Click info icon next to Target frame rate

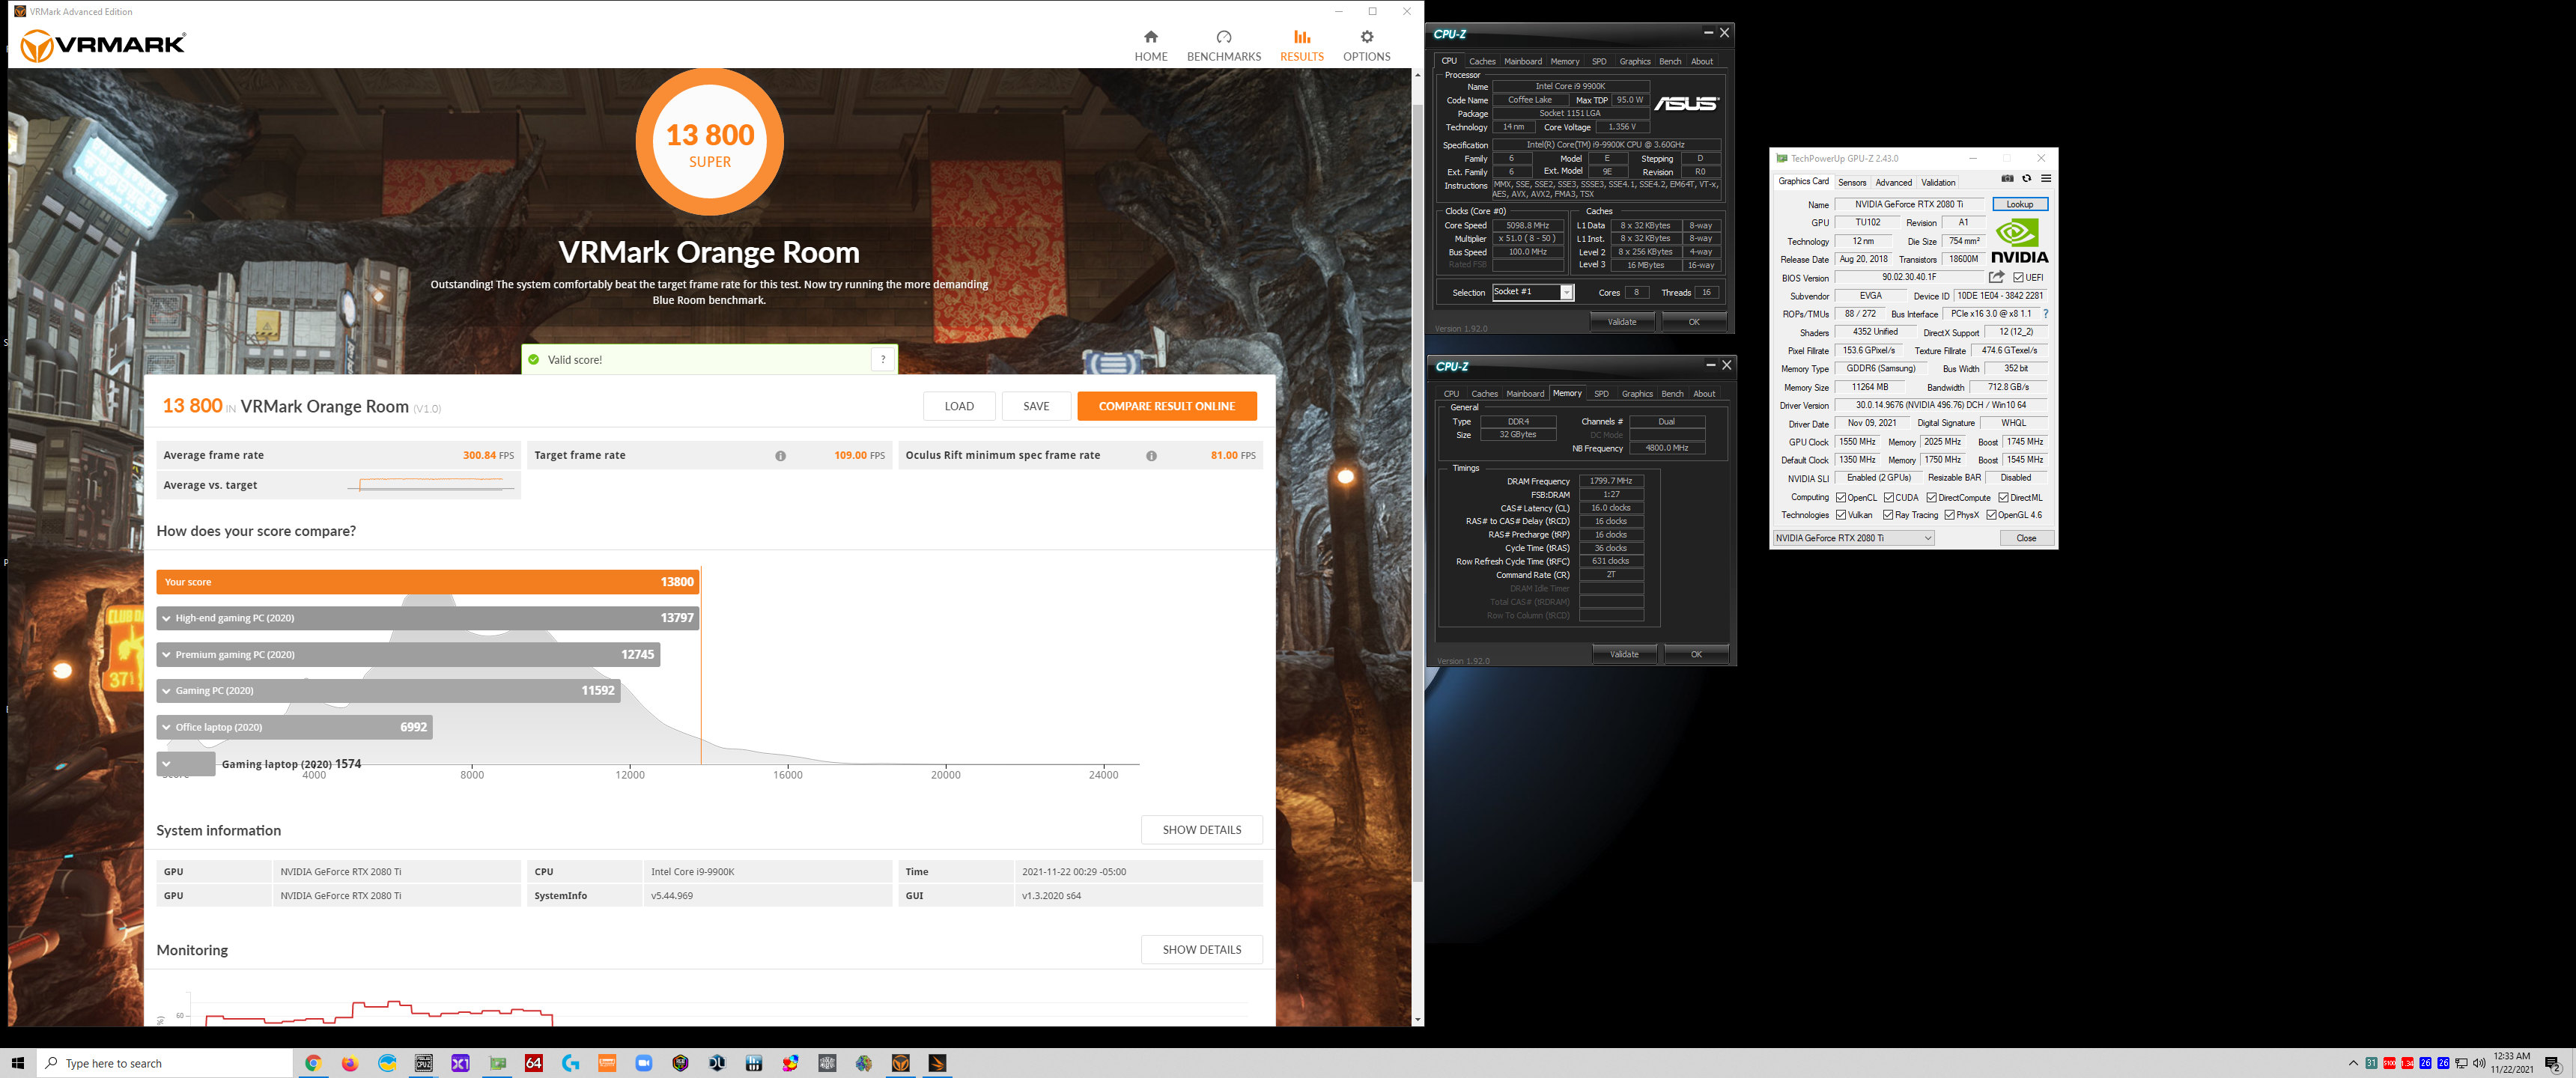pyautogui.click(x=780, y=456)
